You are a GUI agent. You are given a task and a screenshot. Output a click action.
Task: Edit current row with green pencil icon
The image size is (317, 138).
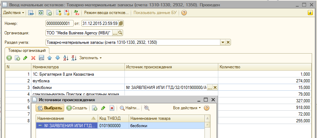(x=25, y=58)
